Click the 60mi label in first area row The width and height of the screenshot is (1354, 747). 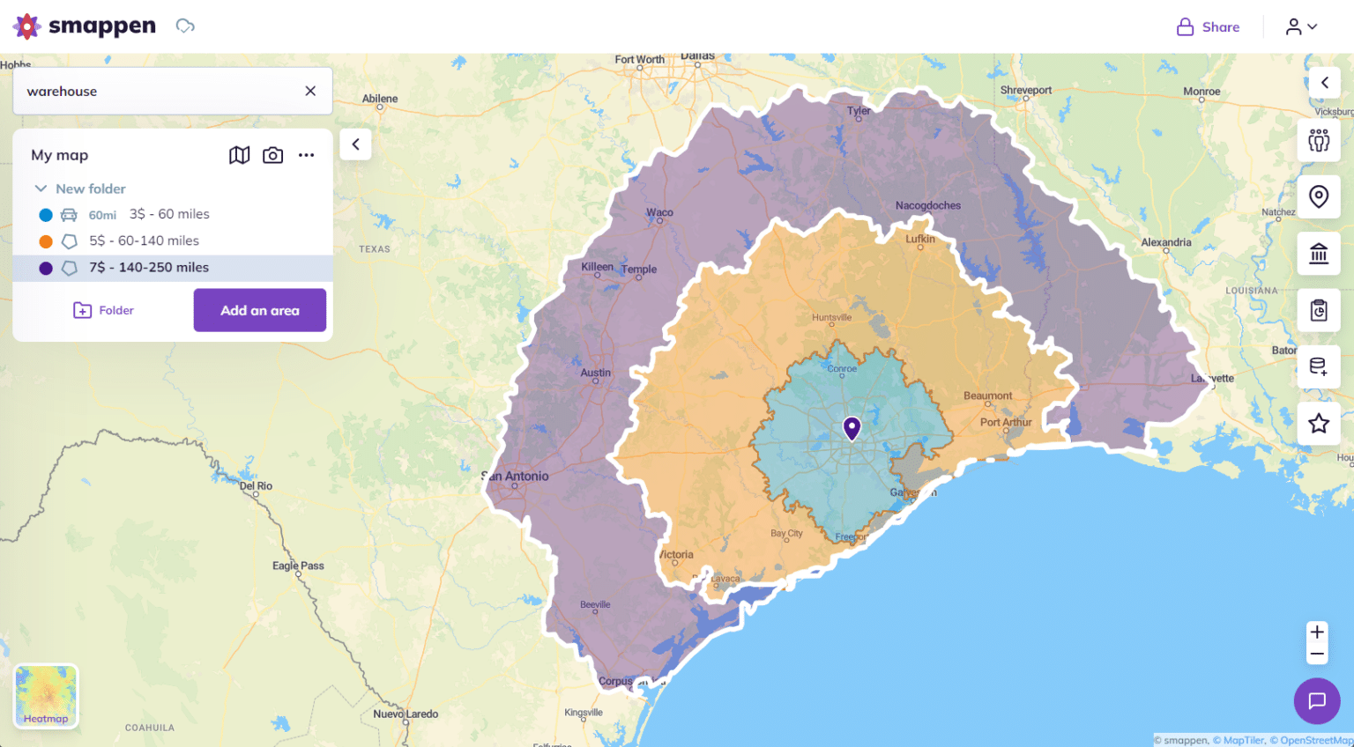click(102, 215)
